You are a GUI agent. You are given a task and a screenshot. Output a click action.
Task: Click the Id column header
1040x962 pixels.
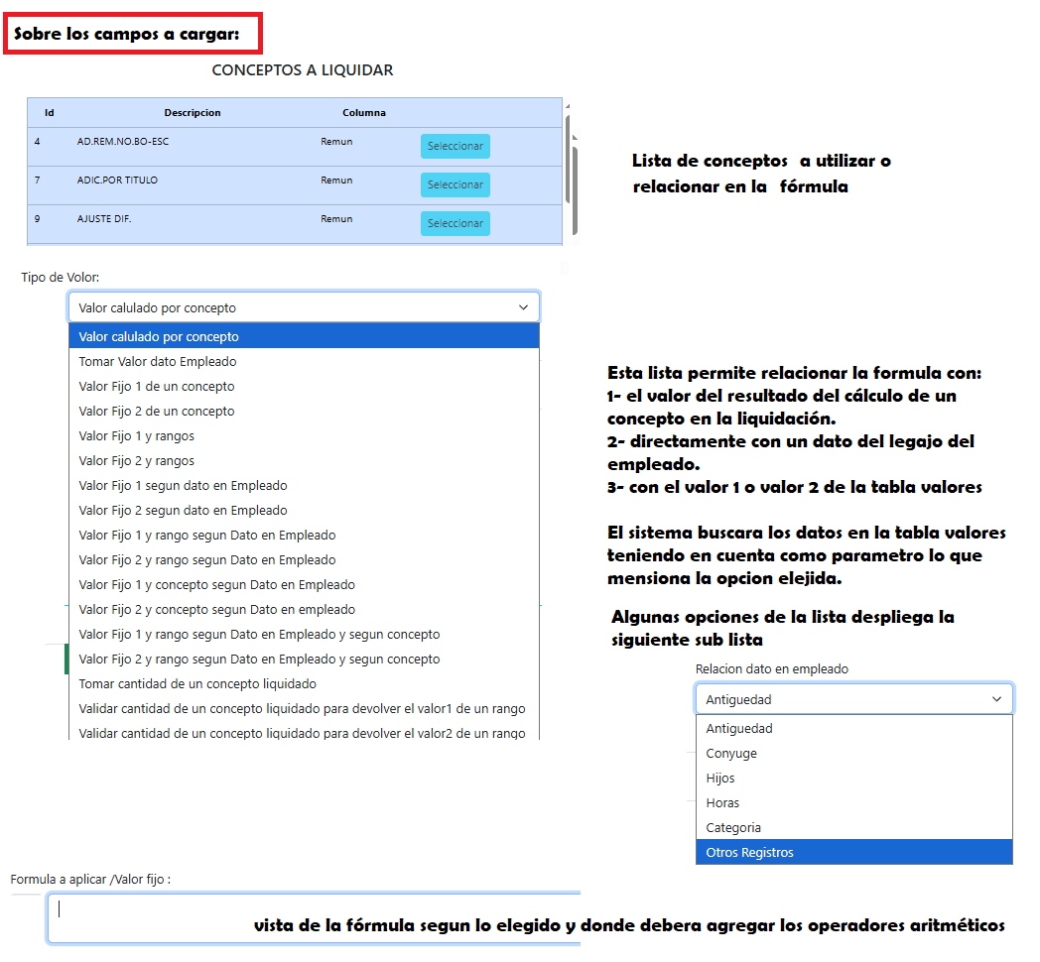pos(49,113)
